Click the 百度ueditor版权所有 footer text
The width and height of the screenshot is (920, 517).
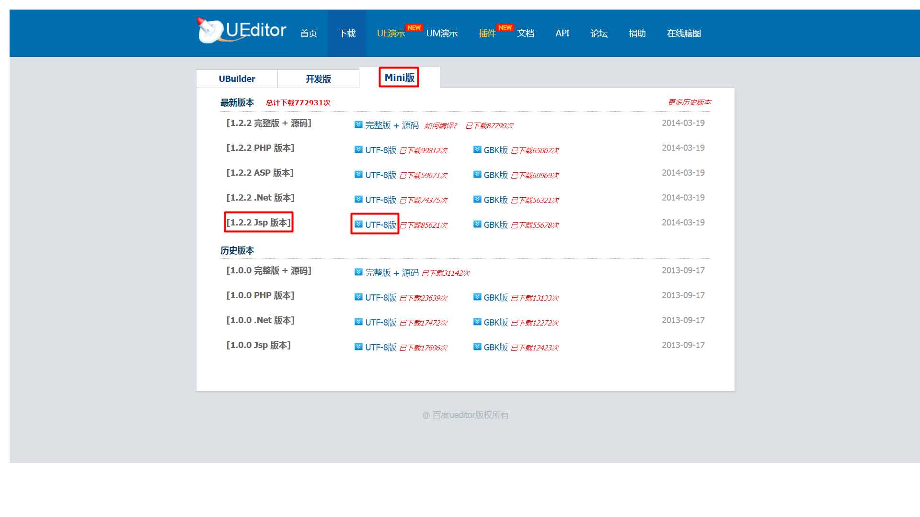pyautogui.click(x=465, y=415)
